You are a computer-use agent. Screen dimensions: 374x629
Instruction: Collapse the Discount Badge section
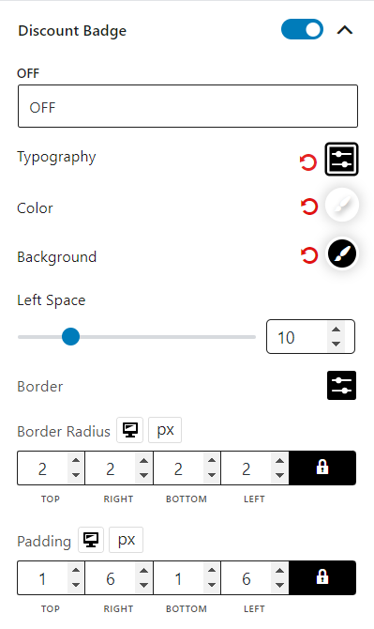[345, 30]
